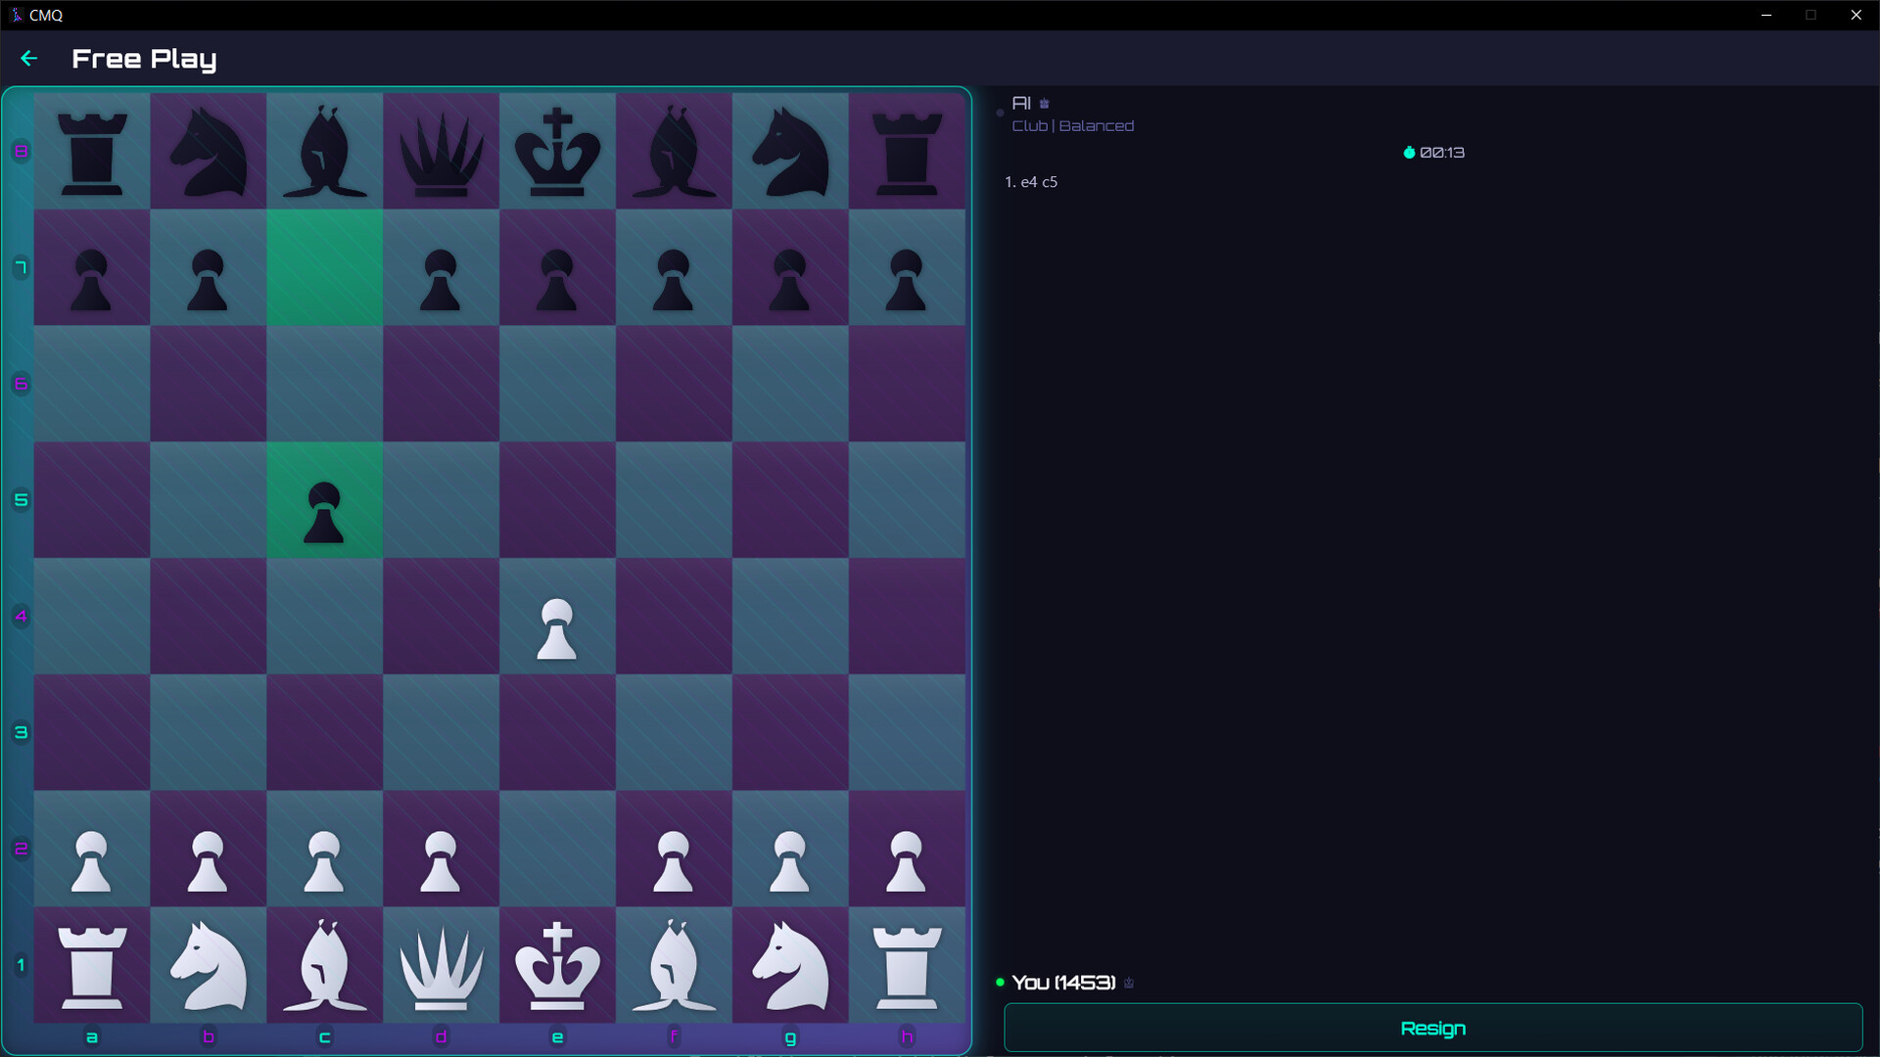Click the black queen on d8

click(441, 152)
